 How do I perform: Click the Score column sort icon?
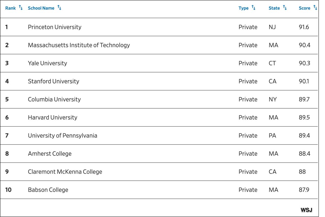pyautogui.click(x=315, y=8)
